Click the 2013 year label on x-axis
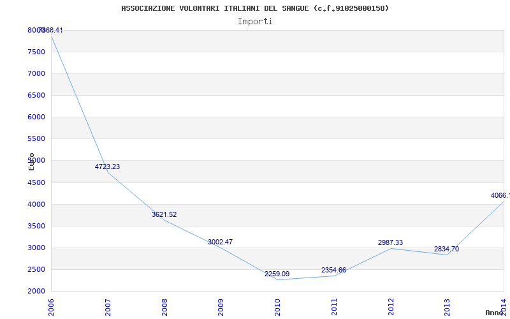Image resolution: width=510 pixels, height=319 pixels. 448,307
